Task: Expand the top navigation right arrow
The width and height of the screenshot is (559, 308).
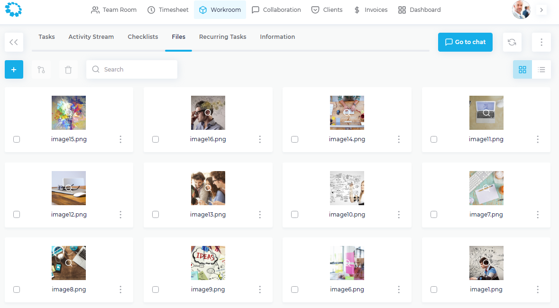Action: pos(541,9)
